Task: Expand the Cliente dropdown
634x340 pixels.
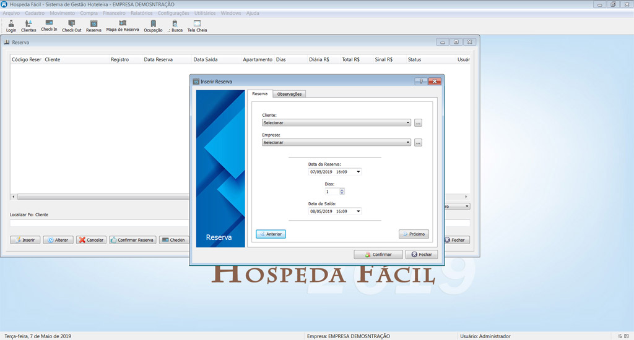Action: tap(407, 123)
